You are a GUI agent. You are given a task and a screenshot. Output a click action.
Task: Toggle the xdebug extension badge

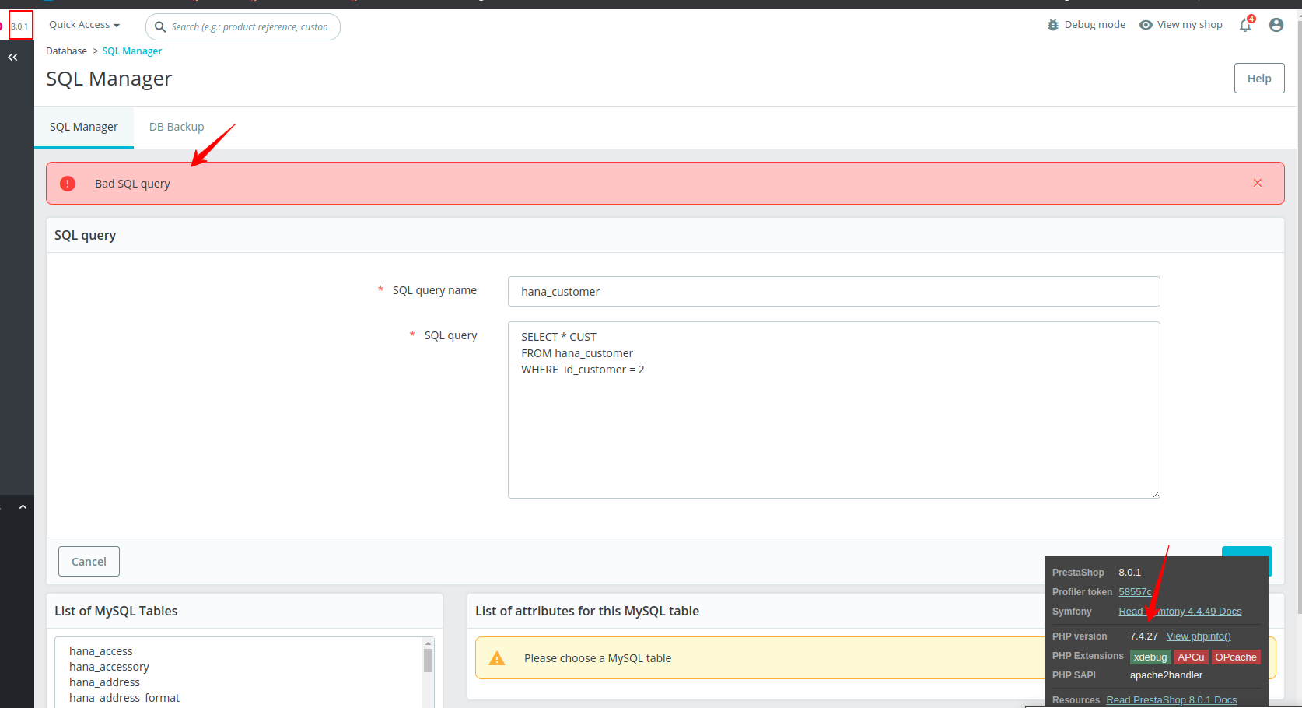click(1150, 657)
